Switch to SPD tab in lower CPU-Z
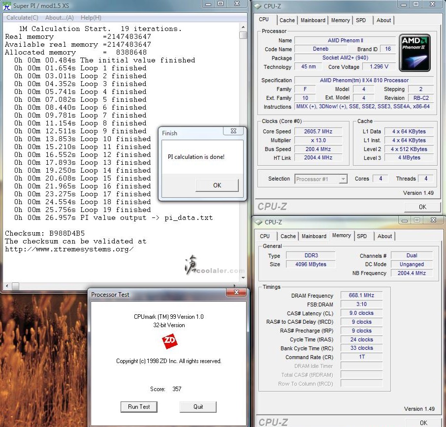The image size is (446, 427). tap(362, 236)
